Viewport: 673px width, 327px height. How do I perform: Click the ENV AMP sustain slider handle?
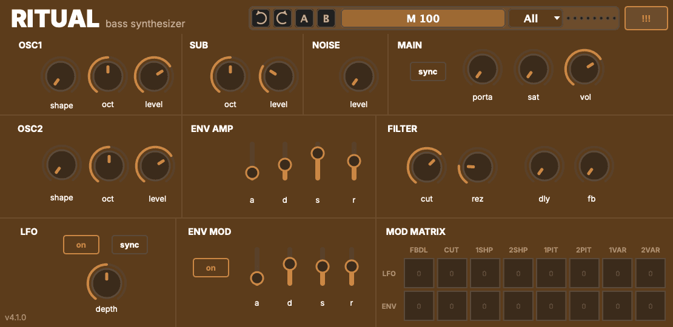click(x=318, y=153)
